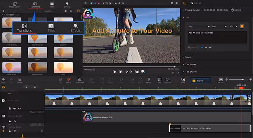
Task: Click the Fold All button in inspector
Action: (x=196, y=3)
